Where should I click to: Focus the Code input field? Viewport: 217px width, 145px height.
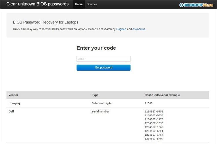(x=103, y=59)
